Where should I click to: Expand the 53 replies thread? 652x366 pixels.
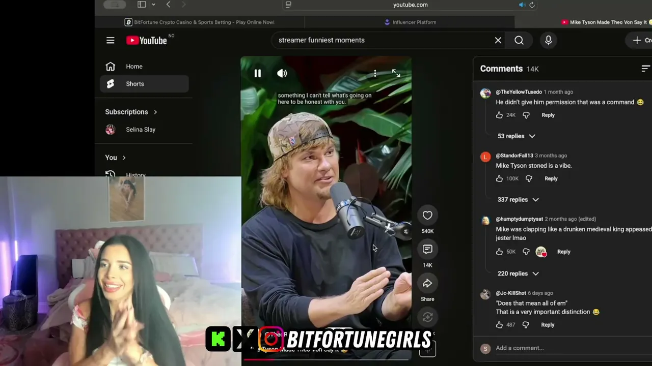point(517,136)
